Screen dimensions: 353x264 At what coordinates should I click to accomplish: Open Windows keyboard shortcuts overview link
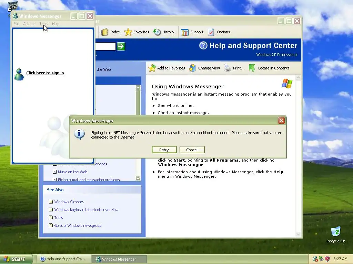[86, 209]
